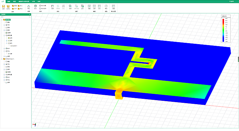Click the printer-like unit settings icon

pos(29,6)
